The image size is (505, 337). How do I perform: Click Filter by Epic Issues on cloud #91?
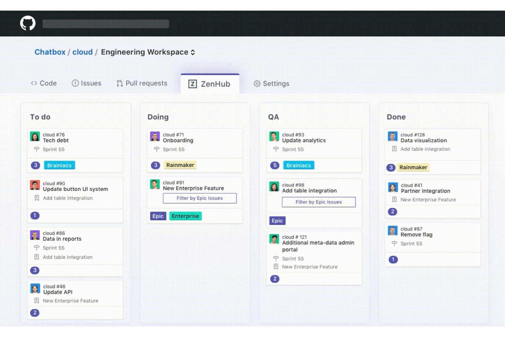200,198
